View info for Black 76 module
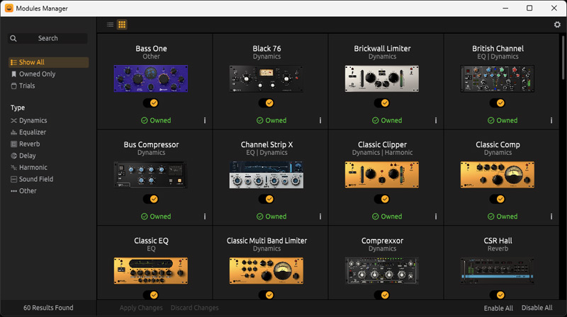This screenshot has height=317, width=567. (320, 120)
